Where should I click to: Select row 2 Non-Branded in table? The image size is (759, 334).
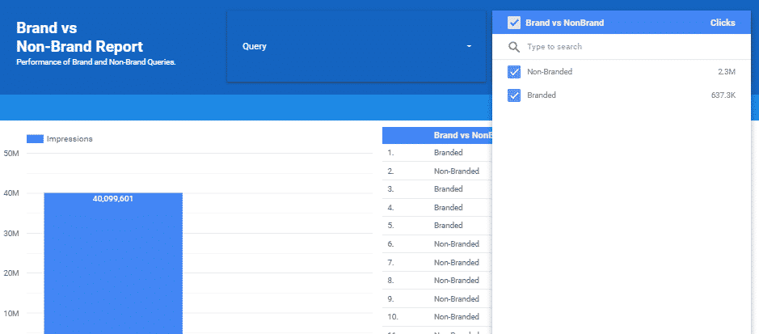click(437, 171)
